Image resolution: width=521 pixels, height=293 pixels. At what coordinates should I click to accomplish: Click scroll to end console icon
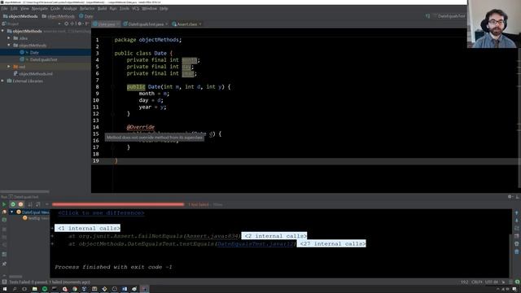tap(516, 236)
